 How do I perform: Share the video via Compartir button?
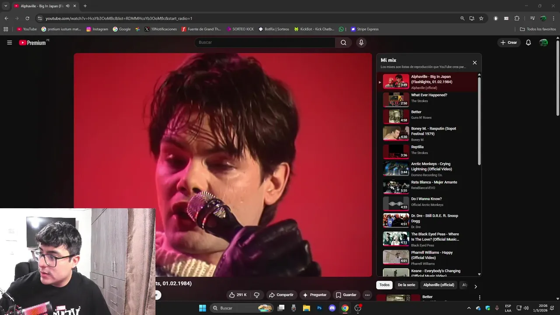281,295
